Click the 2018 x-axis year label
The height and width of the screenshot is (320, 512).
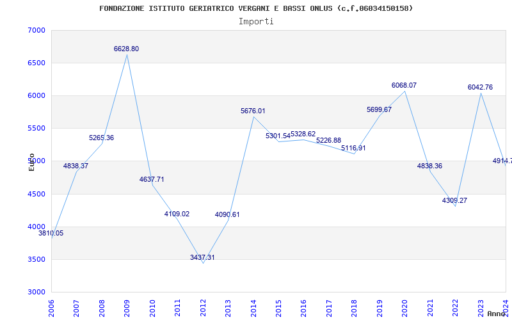pyautogui.click(x=355, y=308)
